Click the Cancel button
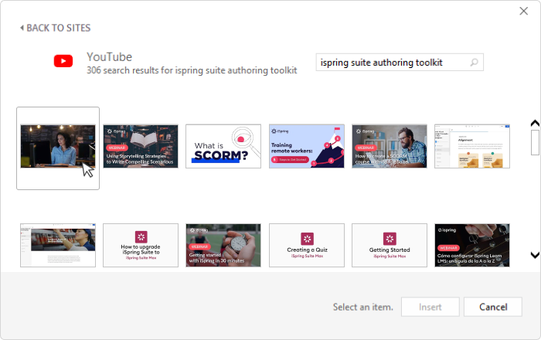541x340 pixels. pos(493,307)
